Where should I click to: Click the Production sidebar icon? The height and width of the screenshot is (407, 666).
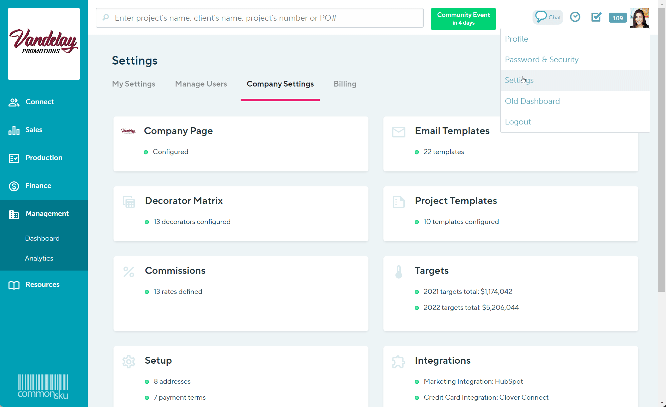[x=14, y=158]
